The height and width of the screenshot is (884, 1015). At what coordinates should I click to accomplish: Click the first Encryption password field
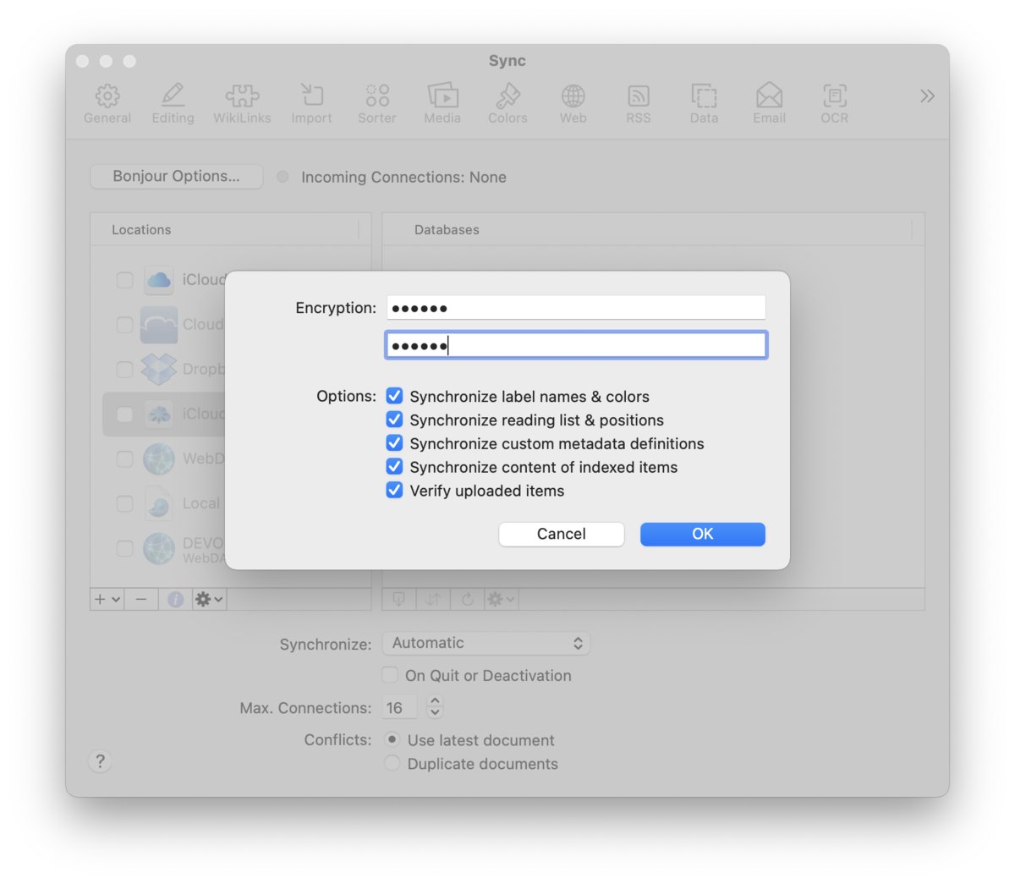[x=575, y=308]
